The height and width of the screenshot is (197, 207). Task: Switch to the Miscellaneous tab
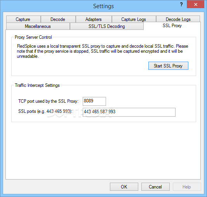click(38, 26)
